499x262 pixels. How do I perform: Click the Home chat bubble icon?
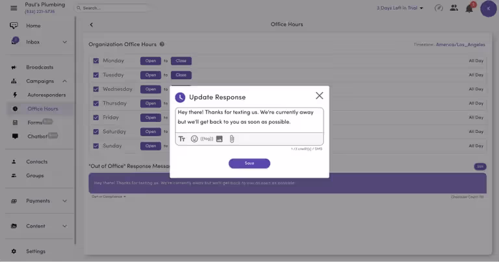(x=14, y=25)
